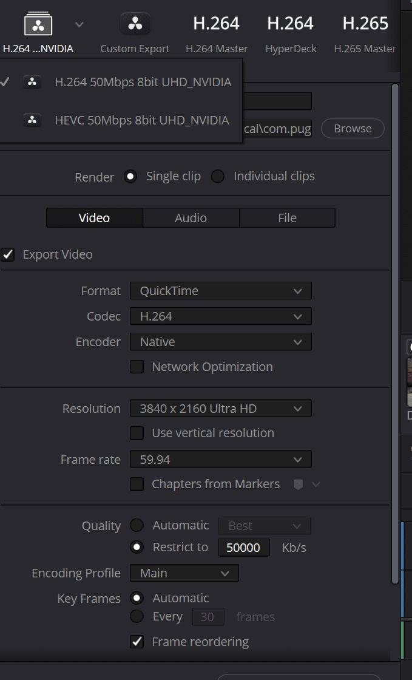Select Automatic key frames radio button
This screenshot has width=412, height=680.
137,599
